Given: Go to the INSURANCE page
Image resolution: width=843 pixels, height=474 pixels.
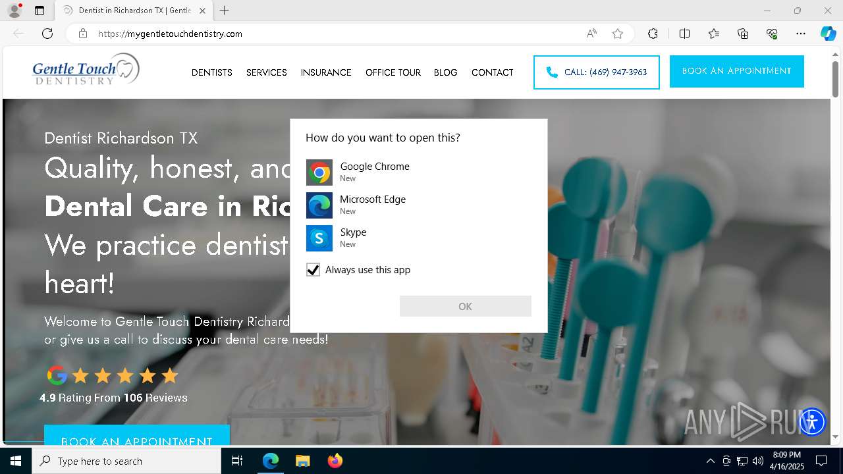Looking at the screenshot, I should point(326,72).
